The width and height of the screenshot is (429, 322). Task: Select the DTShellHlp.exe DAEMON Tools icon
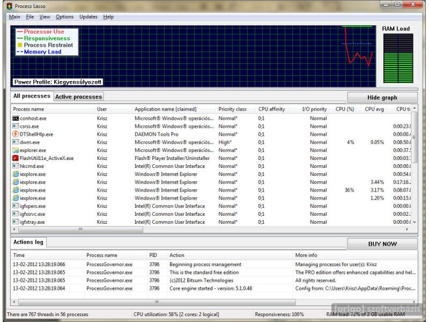pyautogui.click(x=16, y=134)
